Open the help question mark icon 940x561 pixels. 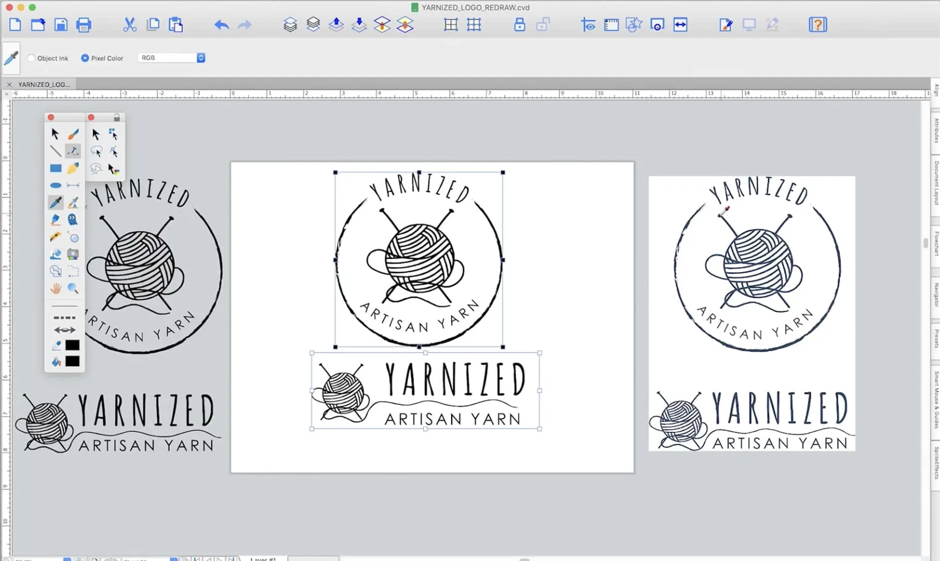(x=817, y=25)
